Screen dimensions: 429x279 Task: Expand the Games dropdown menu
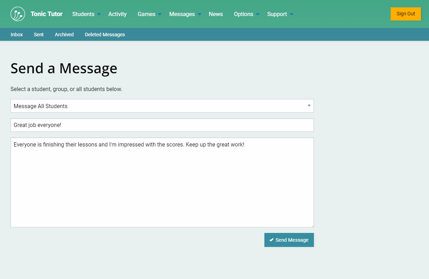point(149,14)
